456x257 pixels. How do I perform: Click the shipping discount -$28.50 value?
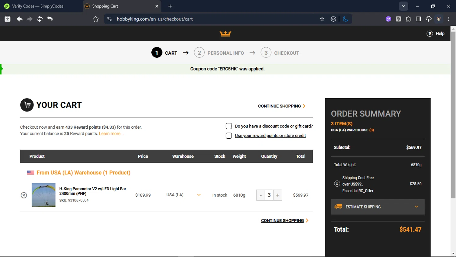415,184
